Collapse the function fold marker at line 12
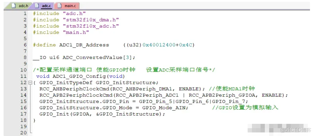 [30, 82]
